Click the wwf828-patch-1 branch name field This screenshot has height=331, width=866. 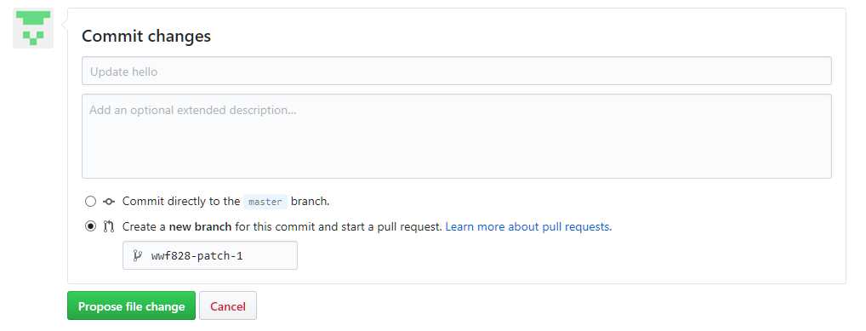pyautogui.click(x=210, y=255)
